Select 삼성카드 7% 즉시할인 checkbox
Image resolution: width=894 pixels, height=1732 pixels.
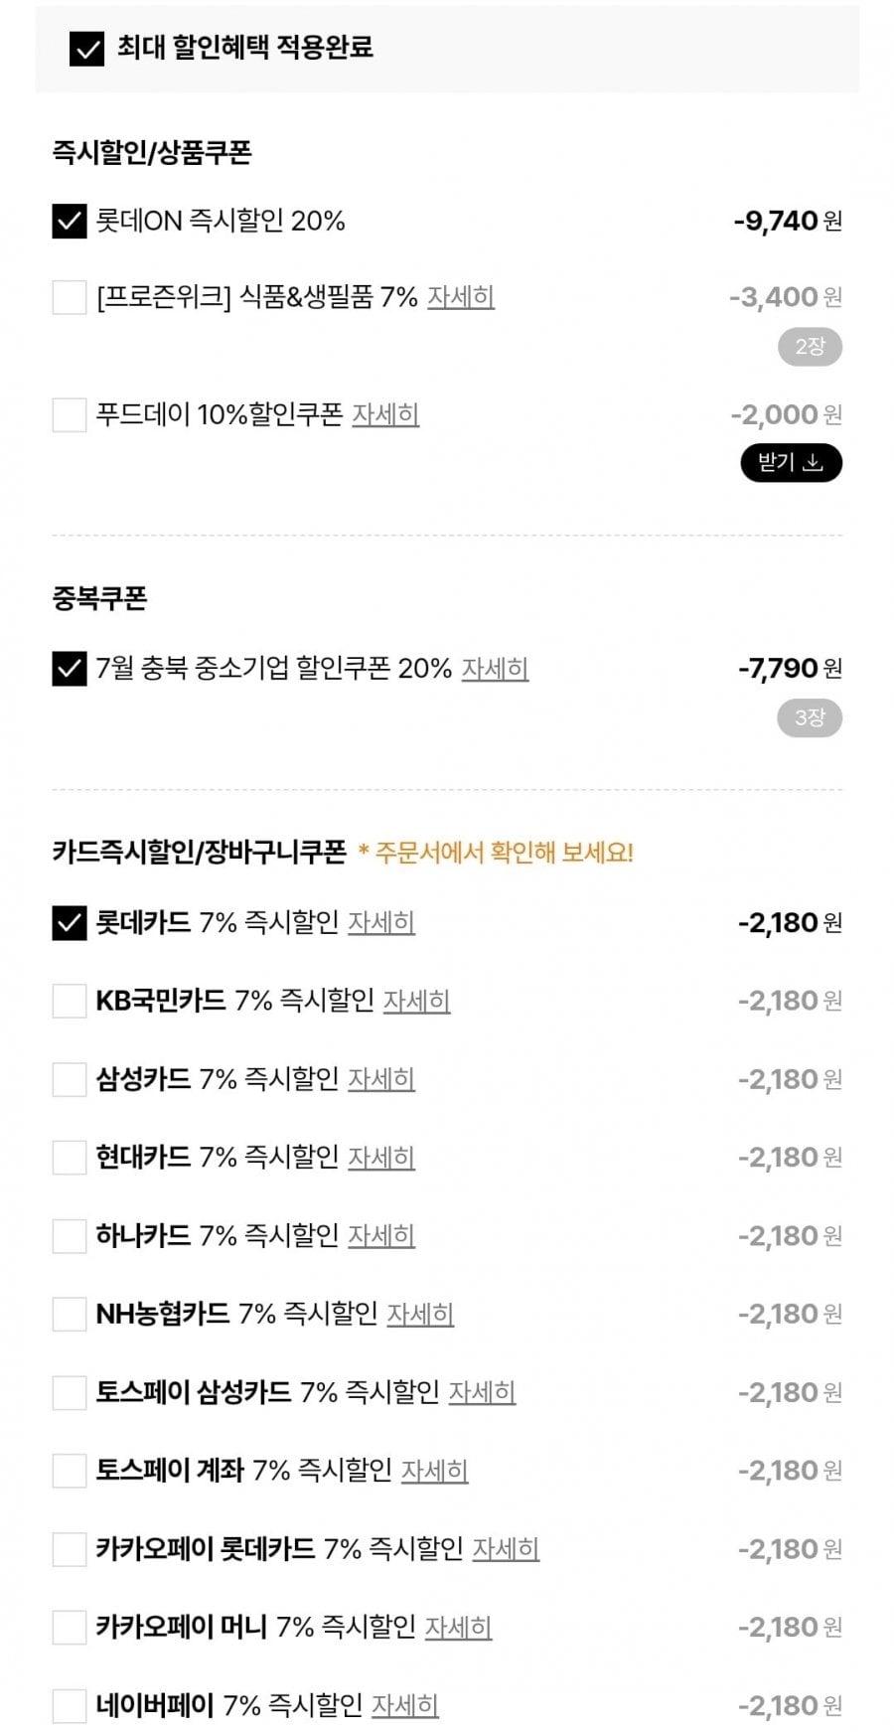70,1079
